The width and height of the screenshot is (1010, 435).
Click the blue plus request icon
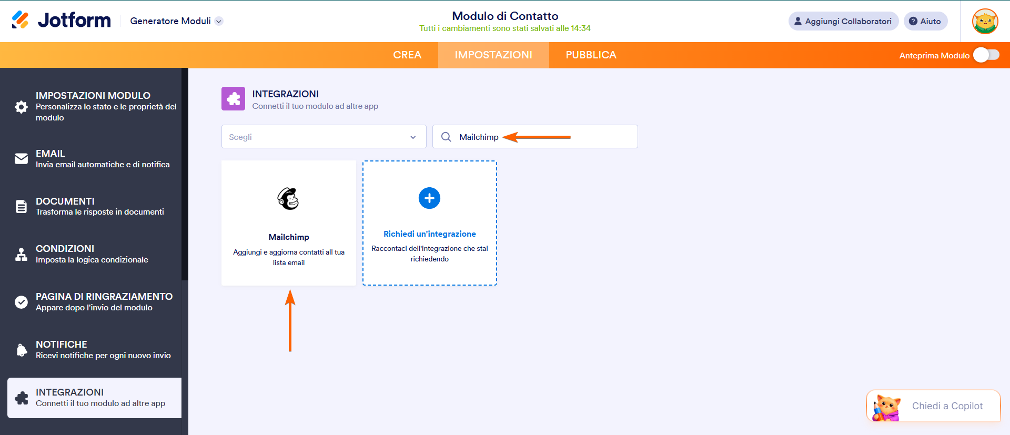(429, 198)
